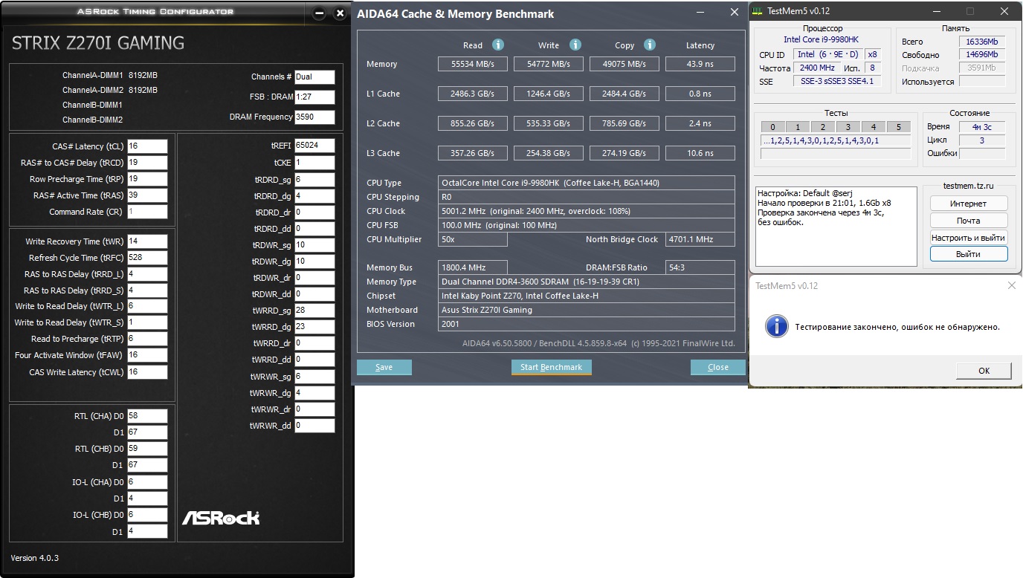Click the Four Activate Window (tFAW) field

coord(147,355)
